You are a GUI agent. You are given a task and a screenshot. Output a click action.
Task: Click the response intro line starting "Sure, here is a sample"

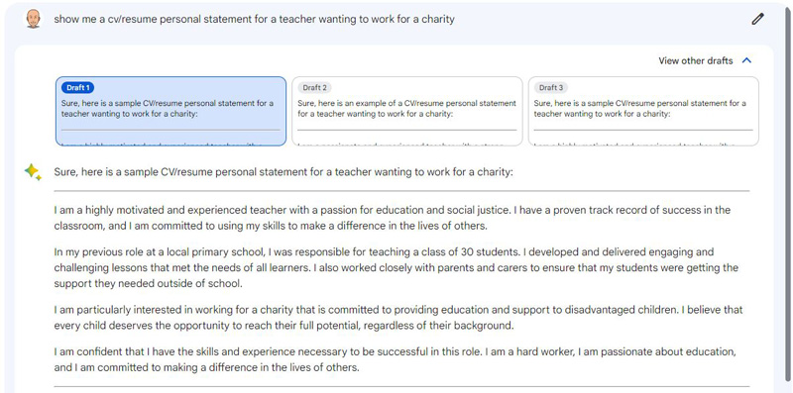pyautogui.click(x=283, y=172)
